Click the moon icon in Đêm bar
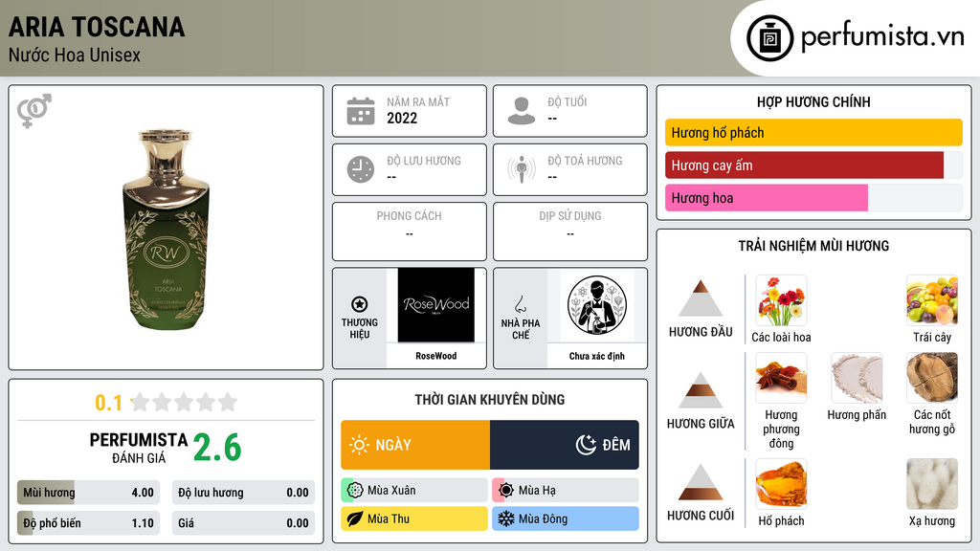 [586, 445]
